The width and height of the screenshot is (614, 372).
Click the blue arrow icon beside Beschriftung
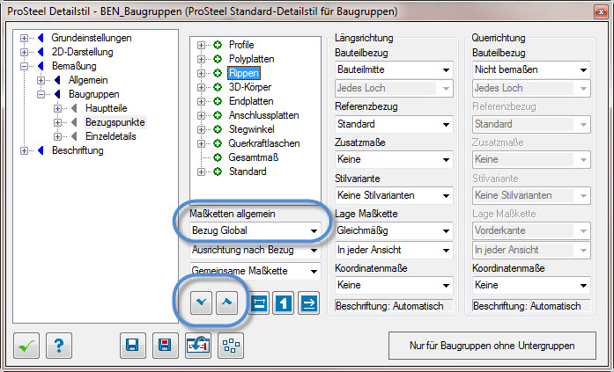41,150
